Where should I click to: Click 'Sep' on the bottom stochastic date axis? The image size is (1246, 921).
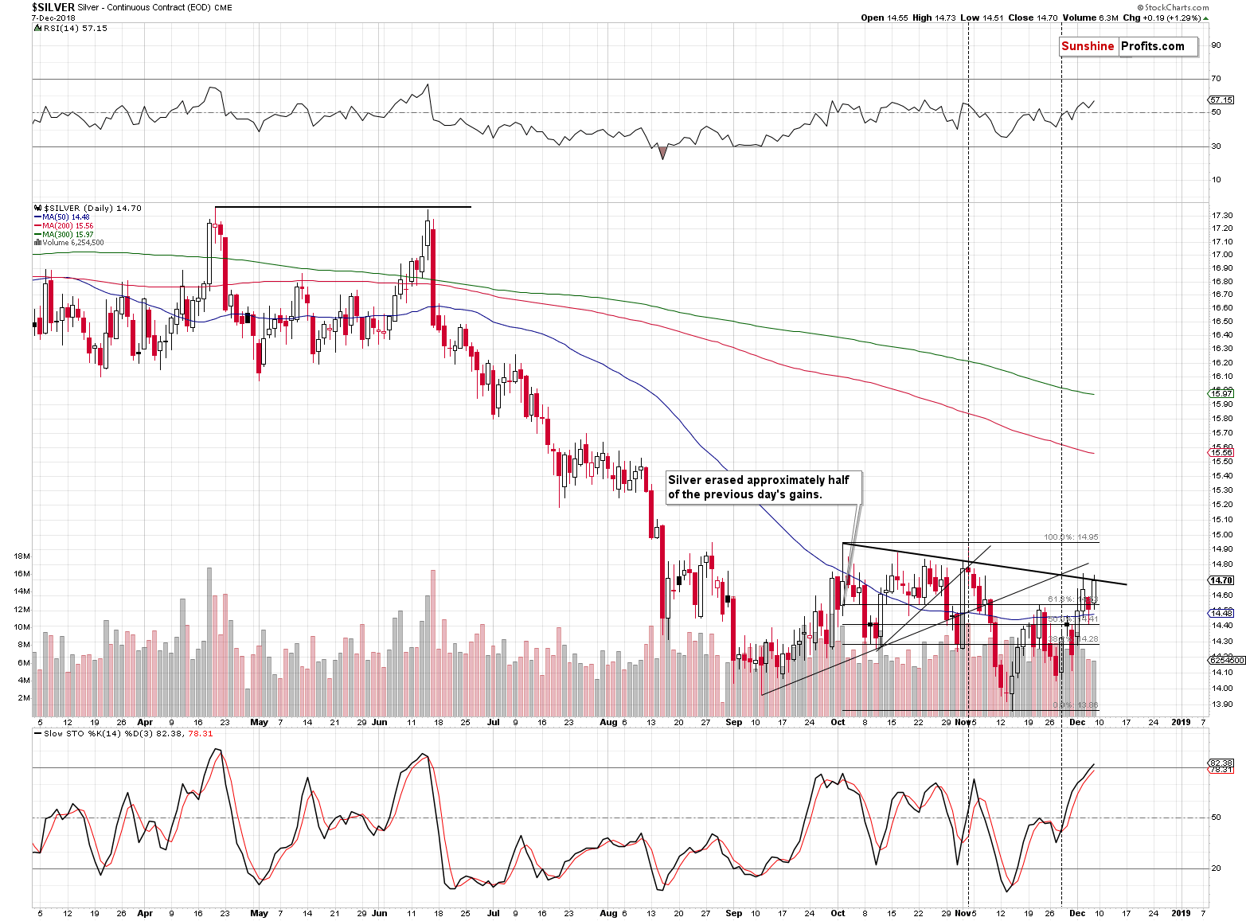point(733,914)
